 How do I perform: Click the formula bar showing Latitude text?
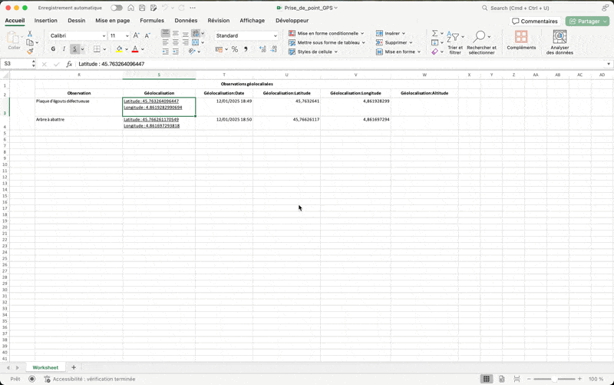pos(307,65)
